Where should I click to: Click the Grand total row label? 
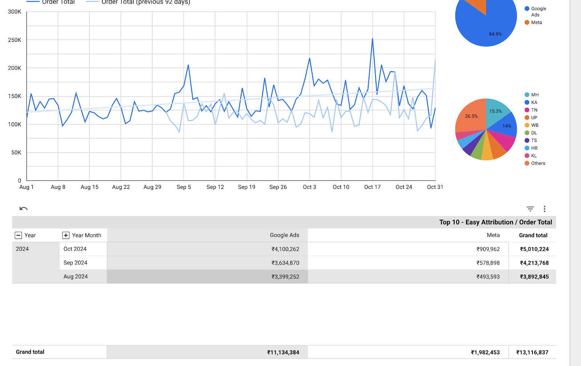(x=30, y=352)
